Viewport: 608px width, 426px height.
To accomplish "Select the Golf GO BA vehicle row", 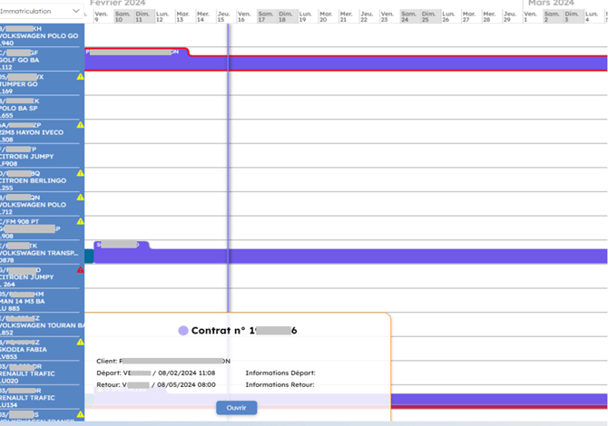I will click(42, 60).
